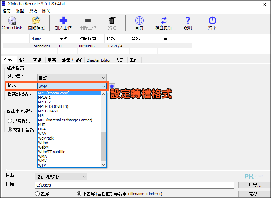Viewport: 271px width, 198px height.
Task: Choose MPL from format list
Action: tap(69, 116)
